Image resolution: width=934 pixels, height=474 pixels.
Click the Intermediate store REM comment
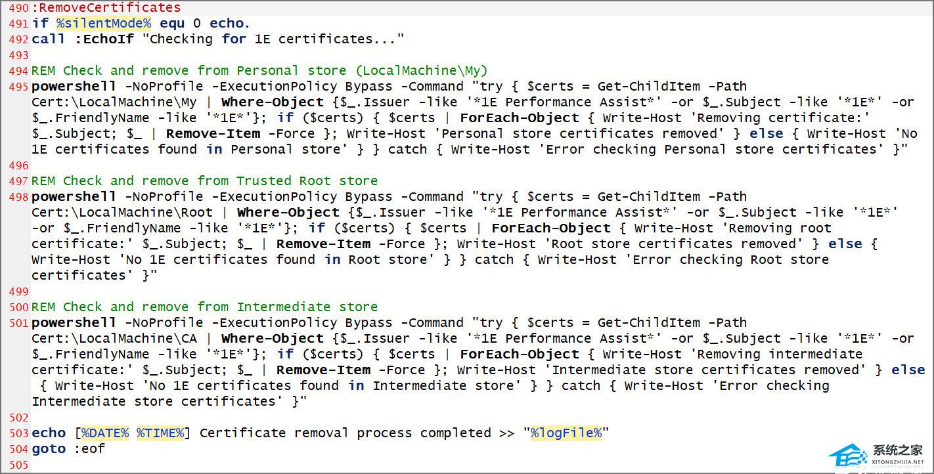tap(204, 307)
